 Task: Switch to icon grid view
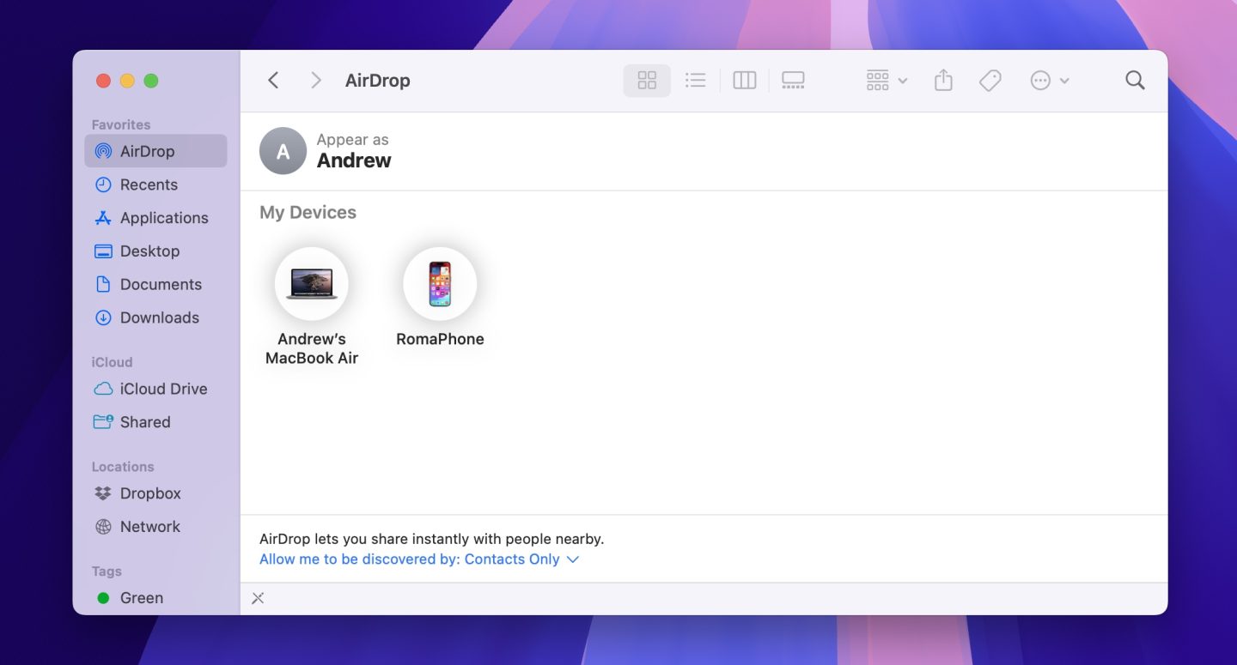tap(647, 81)
